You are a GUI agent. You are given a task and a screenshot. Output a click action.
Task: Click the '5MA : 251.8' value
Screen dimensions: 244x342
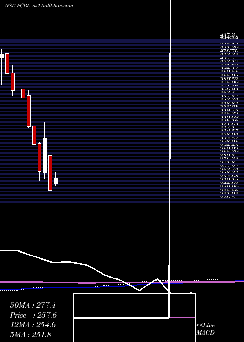pyautogui.click(x=30, y=335)
